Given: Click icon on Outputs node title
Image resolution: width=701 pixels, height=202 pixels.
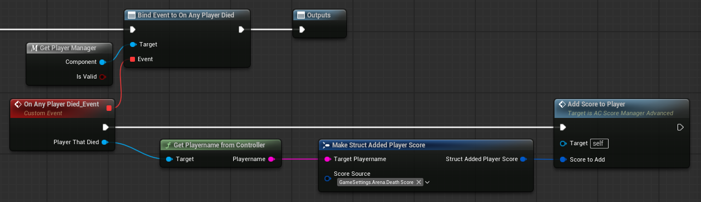Looking at the screenshot, I should coord(301,15).
